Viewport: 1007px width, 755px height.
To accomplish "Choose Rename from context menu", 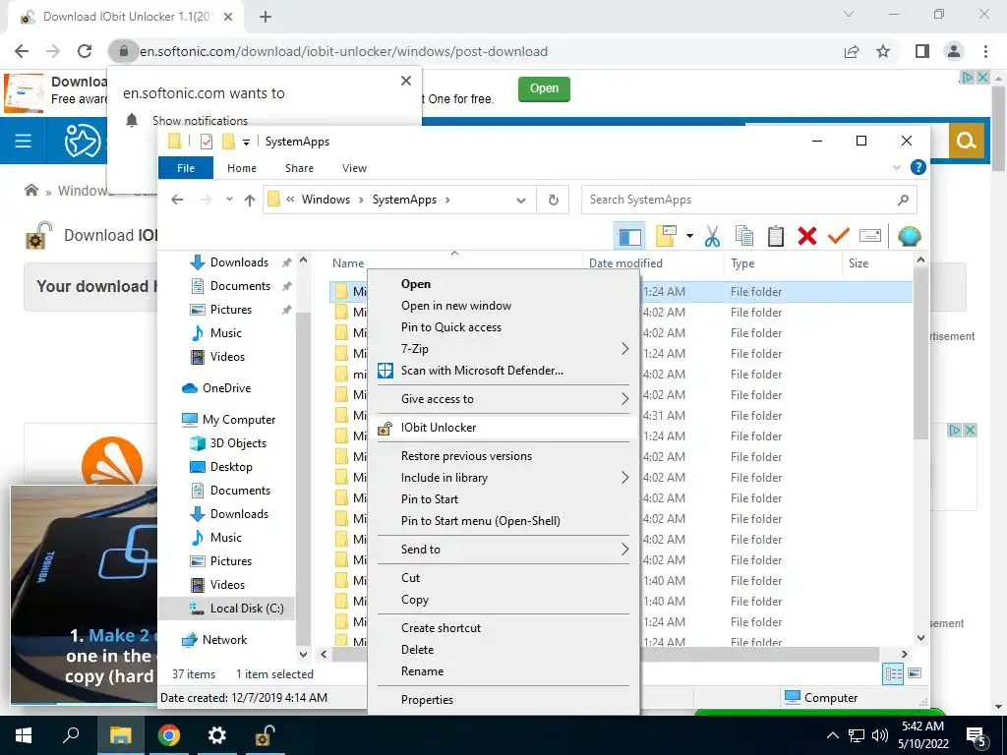I will [x=504, y=671].
